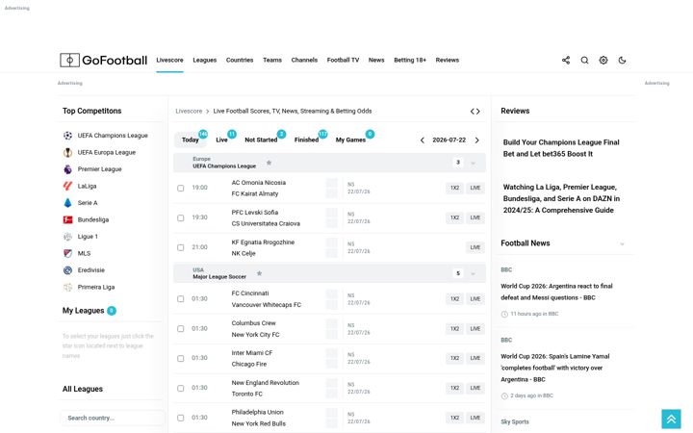
Task: Open the Countries menu item
Action: pyautogui.click(x=240, y=60)
